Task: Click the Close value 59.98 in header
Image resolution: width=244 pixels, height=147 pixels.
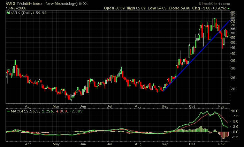Action: [185, 8]
